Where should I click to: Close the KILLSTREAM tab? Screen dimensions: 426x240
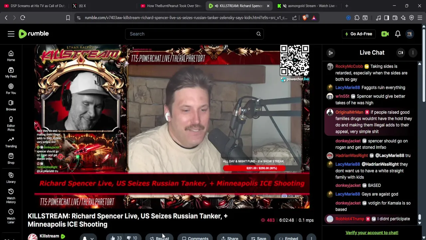point(268,6)
